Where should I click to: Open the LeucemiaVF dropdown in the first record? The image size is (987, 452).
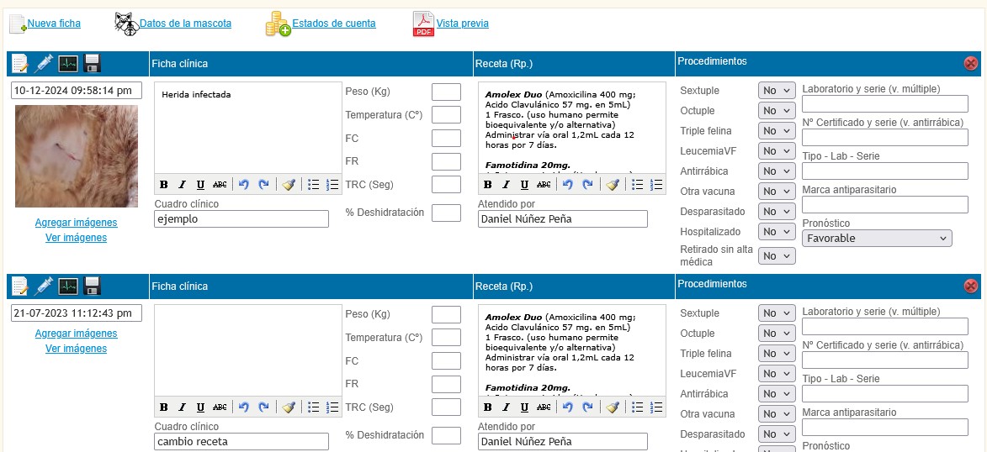pyautogui.click(x=777, y=151)
